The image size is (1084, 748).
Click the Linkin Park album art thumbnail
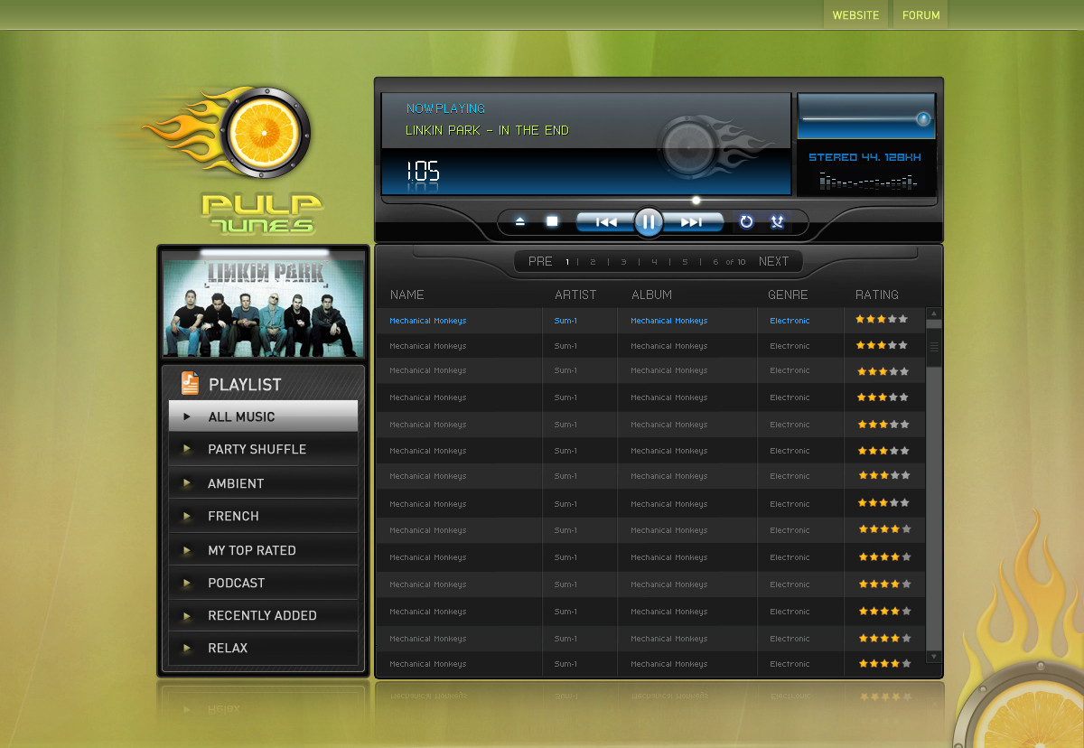click(264, 308)
